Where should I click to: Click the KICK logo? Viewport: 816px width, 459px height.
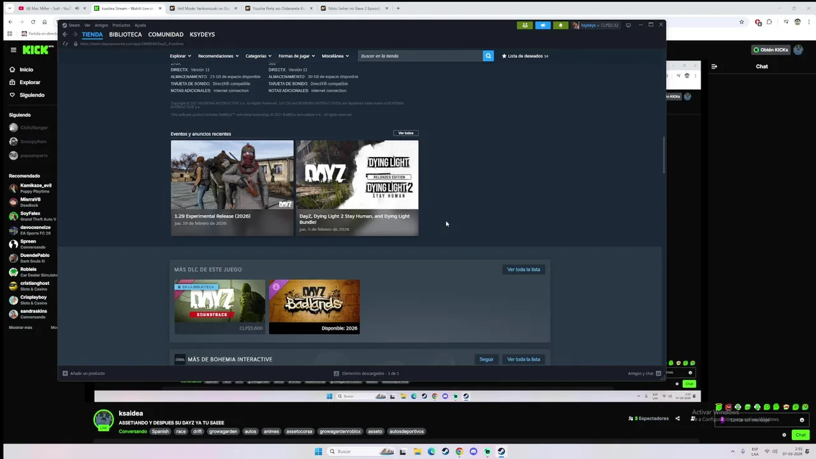coord(36,50)
